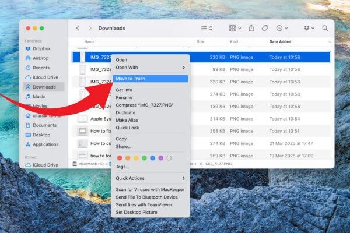Select AirDrop in the sidebar
The height and width of the screenshot is (233, 350).
click(40, 58)
